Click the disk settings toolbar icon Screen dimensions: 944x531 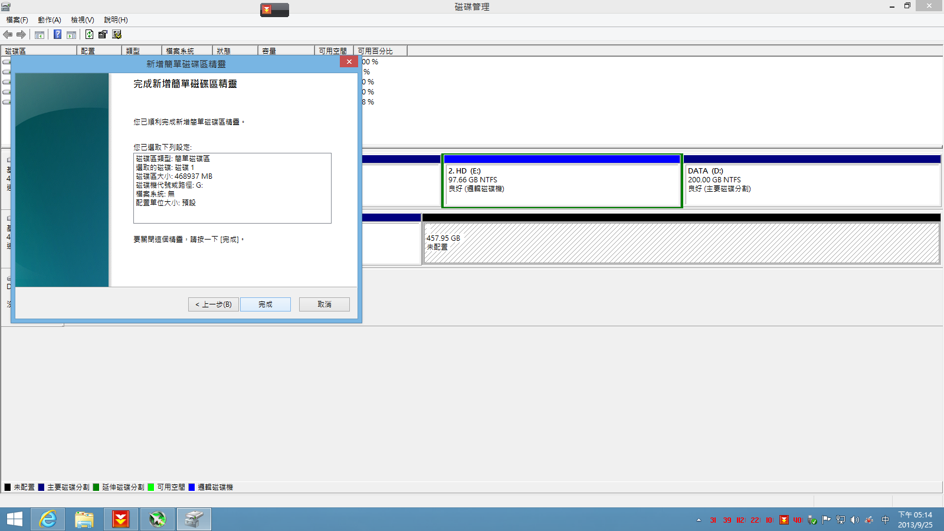click(117, 35)
